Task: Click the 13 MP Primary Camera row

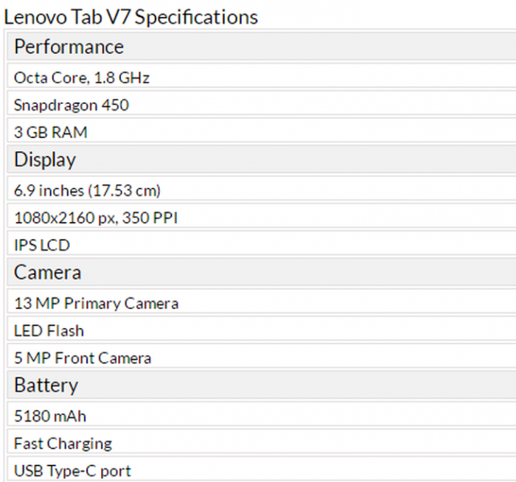Action: [x=97, y=304]
